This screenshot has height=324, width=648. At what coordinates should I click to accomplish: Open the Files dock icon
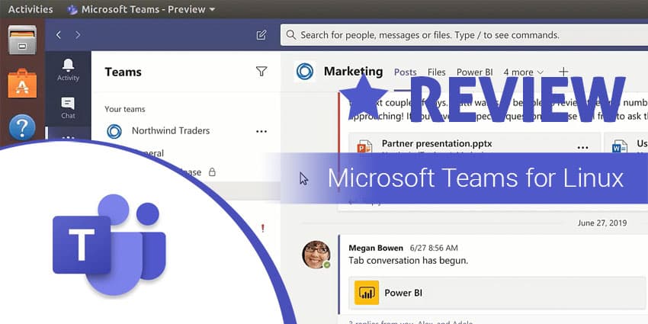click(x=22, y=40)
